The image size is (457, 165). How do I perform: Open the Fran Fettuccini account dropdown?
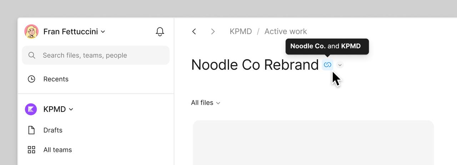[103, 32]
